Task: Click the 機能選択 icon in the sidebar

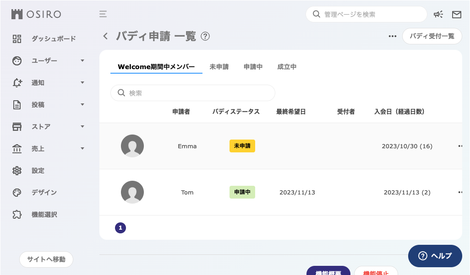Action: point(17,215)
